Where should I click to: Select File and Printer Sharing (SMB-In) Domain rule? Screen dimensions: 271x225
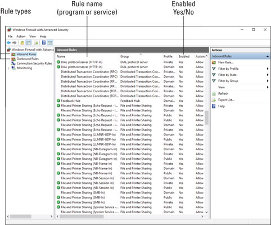83,192
